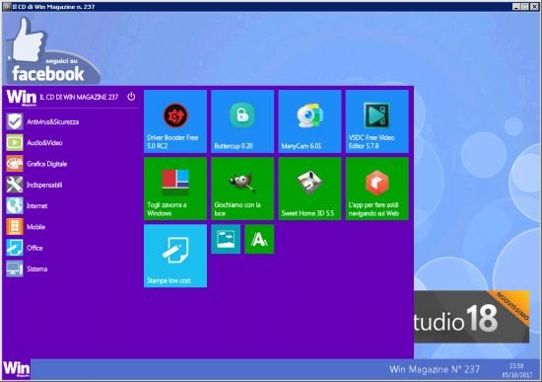The height and width of the screenshot is (382, 542).
Task: Click the small green letter A tile
Action: click(259, 239)
